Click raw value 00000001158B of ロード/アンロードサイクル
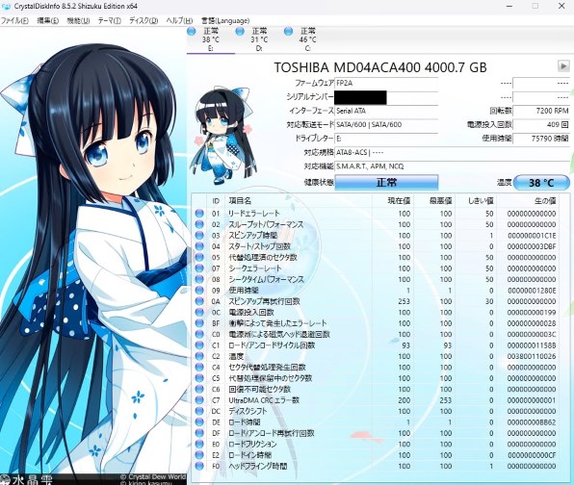The width and height of the screenshot is (574, 485). coord(532,345)
